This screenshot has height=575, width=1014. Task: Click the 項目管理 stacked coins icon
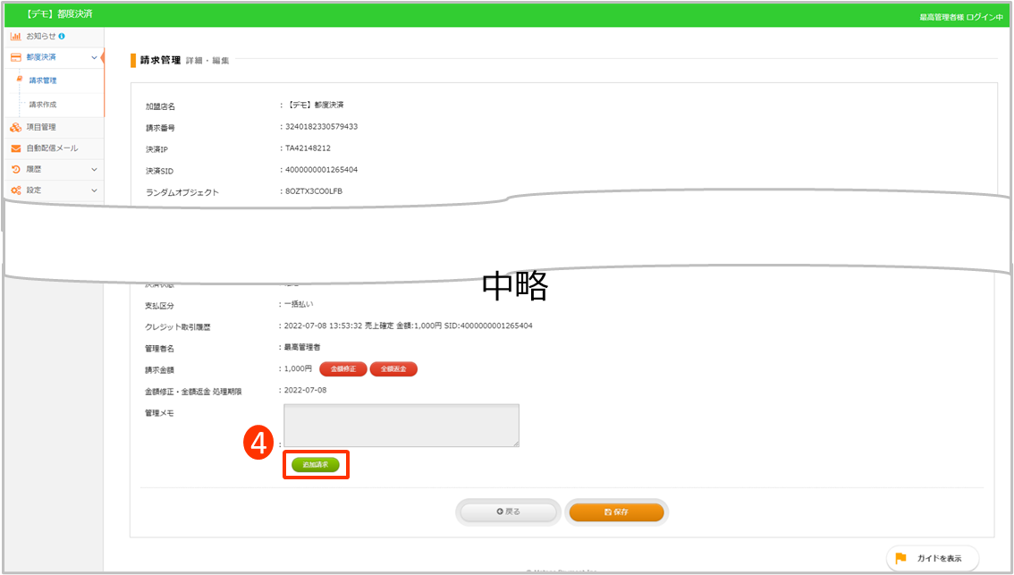point(15,127)
